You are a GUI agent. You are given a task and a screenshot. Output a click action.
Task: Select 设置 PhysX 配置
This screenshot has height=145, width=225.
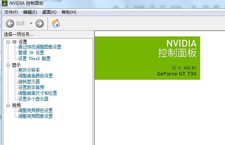tap(34, 59)
